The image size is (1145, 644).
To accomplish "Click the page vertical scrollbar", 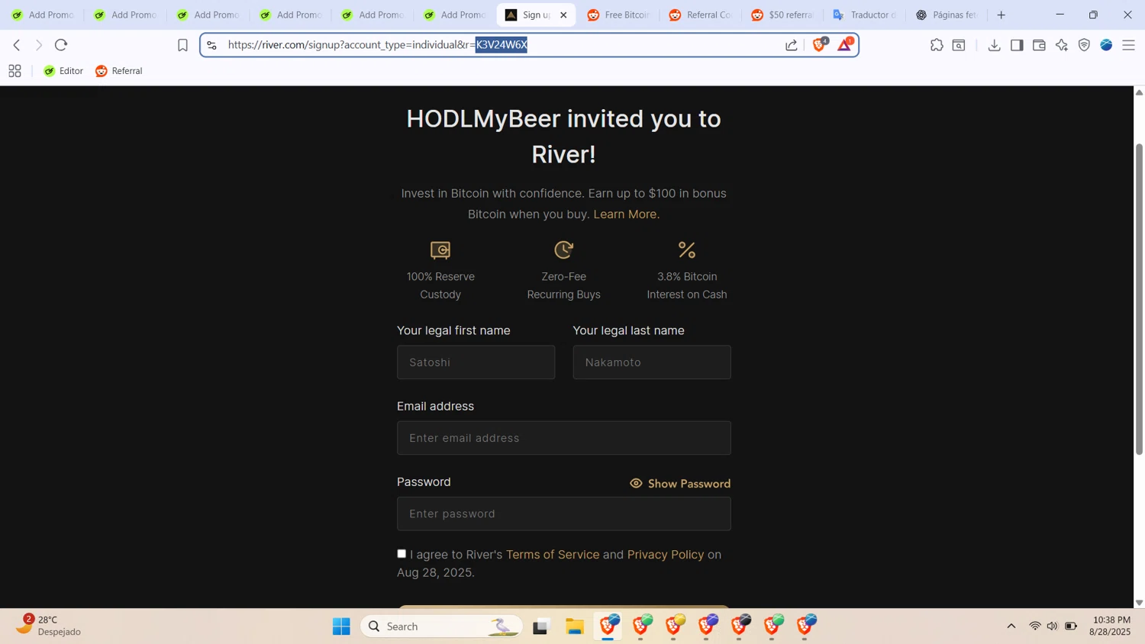I will (x=1139, y=298).
